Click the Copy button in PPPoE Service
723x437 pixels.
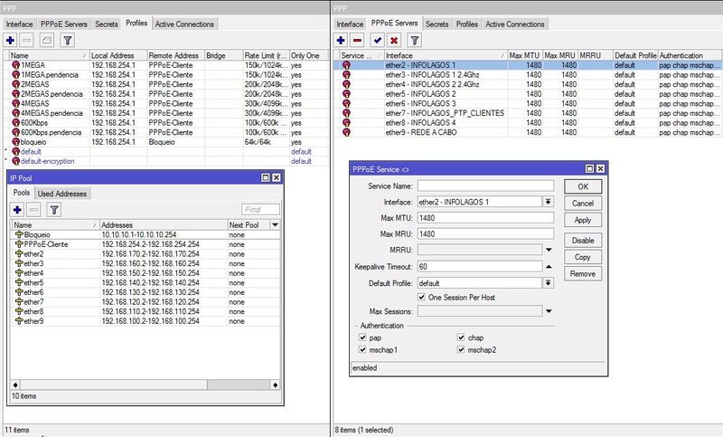click(582, 257)
